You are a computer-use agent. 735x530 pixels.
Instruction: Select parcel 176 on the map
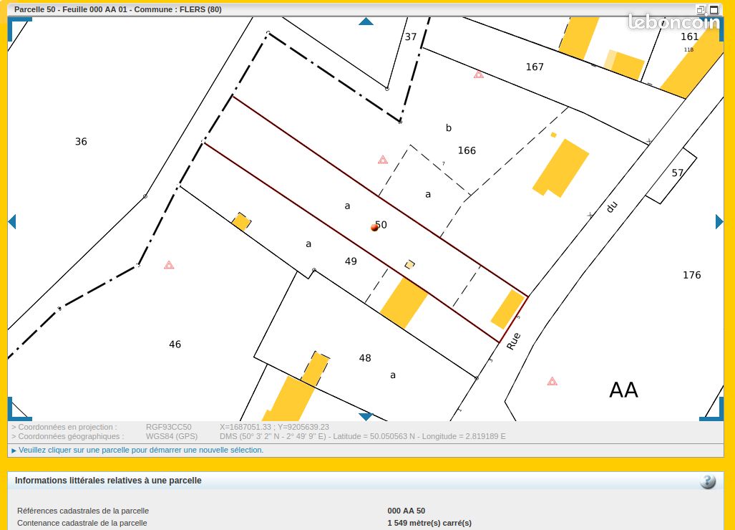691,275
